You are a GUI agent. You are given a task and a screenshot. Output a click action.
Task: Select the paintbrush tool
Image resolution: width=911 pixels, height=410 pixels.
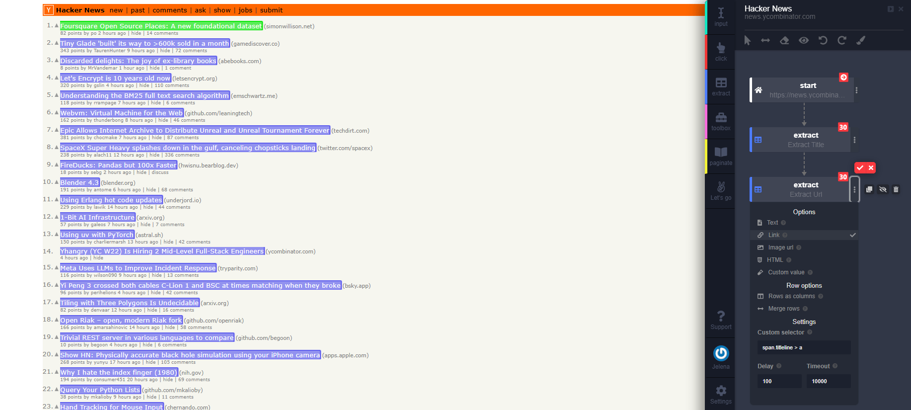pyautogui.click(x=861, y=40)
